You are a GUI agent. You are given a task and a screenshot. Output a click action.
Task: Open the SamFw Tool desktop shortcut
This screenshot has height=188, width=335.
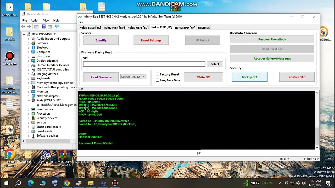click(46, 157)
